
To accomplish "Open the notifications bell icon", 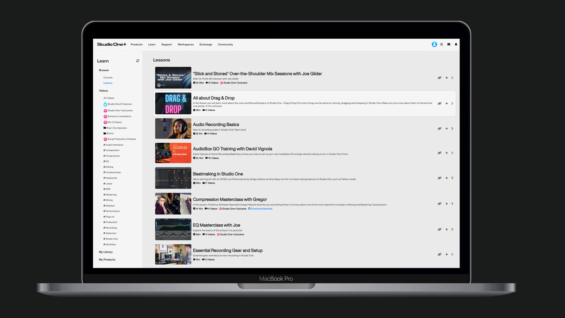I will click(x=456, y=44).
